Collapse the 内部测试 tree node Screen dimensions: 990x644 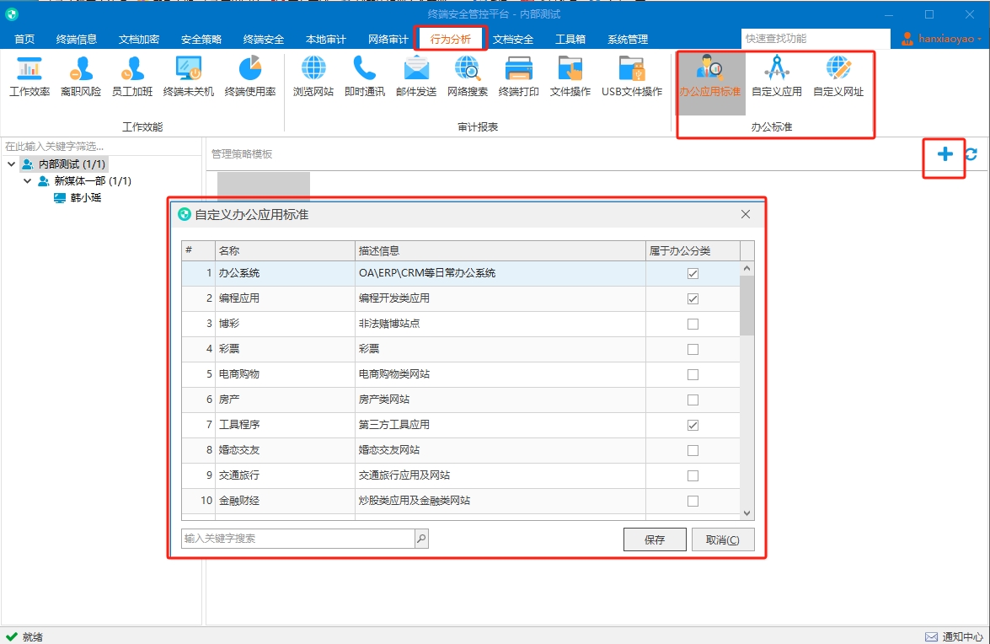tap(11, 164)
